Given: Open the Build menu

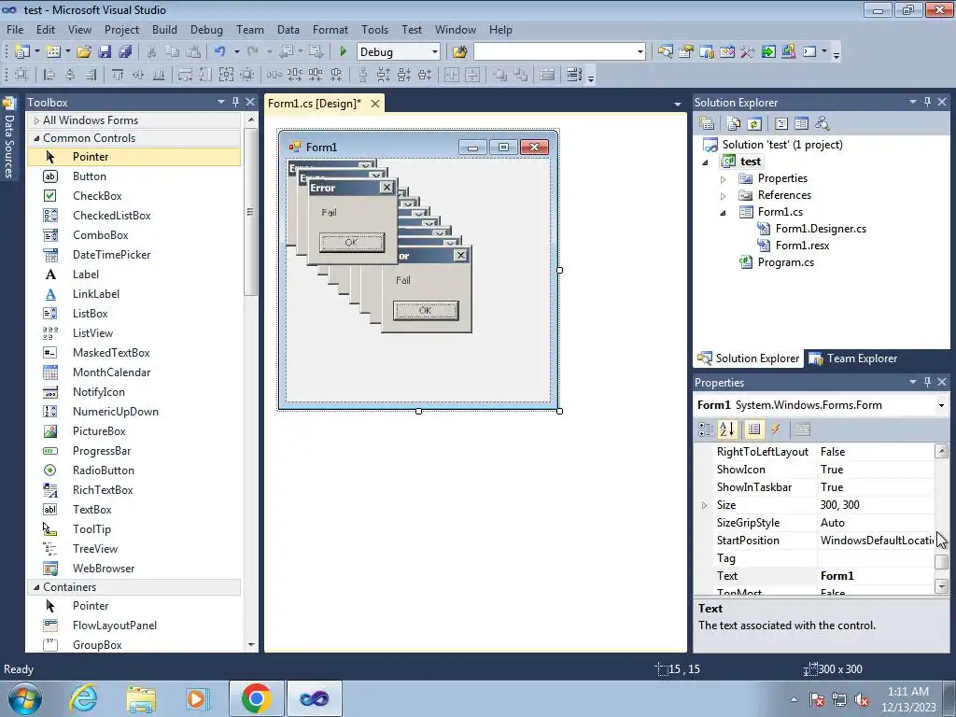Looking at the screenshot, I should click(164, 29).
